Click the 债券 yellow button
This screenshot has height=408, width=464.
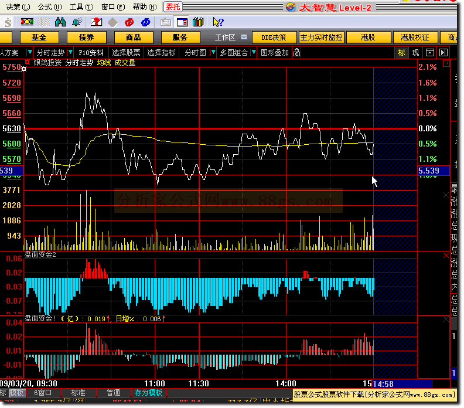[86, 38]
